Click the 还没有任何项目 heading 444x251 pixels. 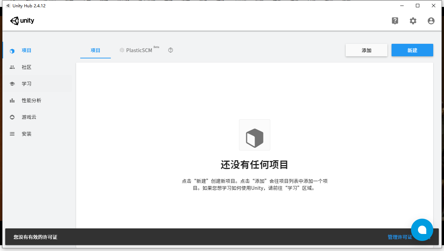(255, 165)
